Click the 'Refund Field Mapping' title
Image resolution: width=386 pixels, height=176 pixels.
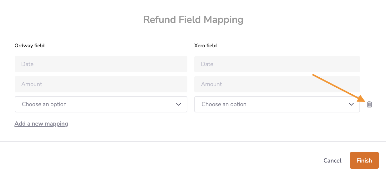click(193, 19)
